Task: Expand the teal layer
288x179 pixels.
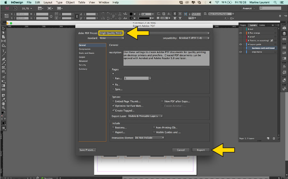Action: [x=249, y=29]
